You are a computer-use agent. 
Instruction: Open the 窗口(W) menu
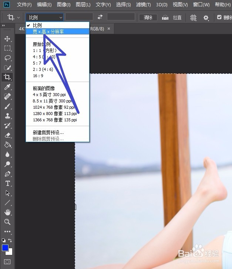click(201, 4)
